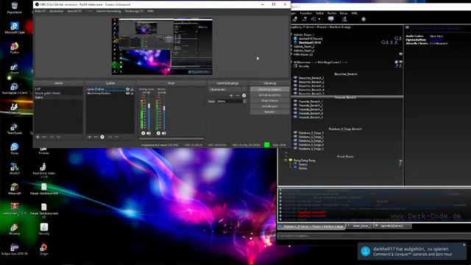471x265 pixels.
Task: Add a new scene in OBS
Action: (x=38, y=137)
